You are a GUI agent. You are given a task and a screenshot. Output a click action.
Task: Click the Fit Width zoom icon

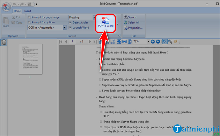[124, 41]
